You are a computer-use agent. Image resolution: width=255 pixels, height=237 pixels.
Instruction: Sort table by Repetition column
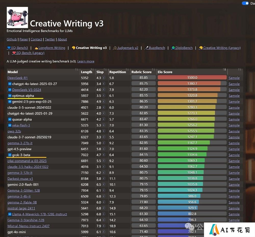127,69
